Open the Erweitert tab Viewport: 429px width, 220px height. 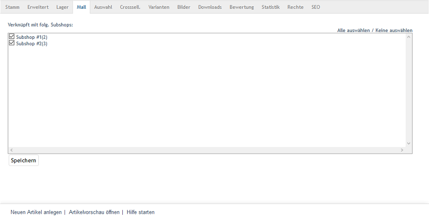click(38, 7)
